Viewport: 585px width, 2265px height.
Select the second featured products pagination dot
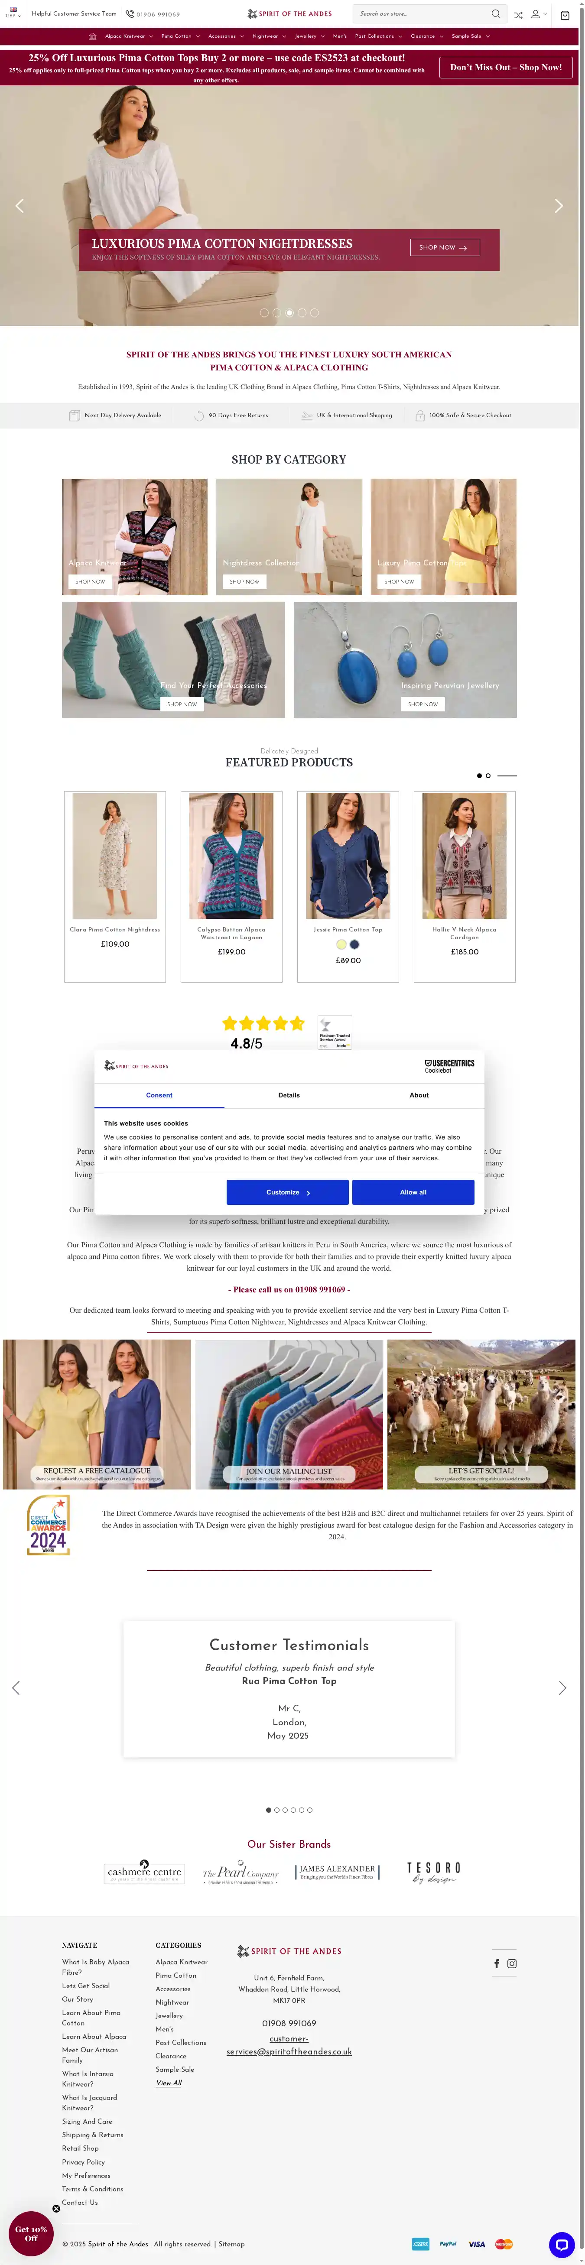click(488, 776)
